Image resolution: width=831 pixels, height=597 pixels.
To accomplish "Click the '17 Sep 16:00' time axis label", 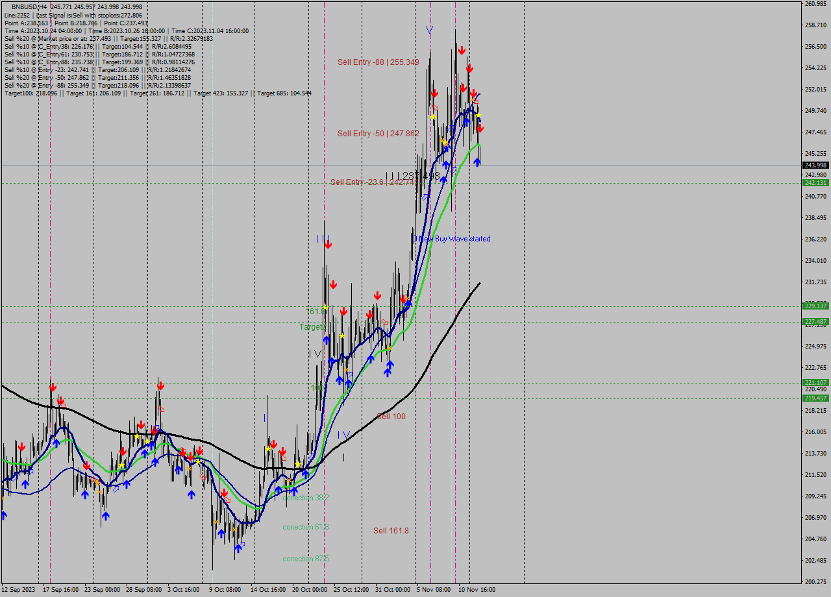I will 60,590.
